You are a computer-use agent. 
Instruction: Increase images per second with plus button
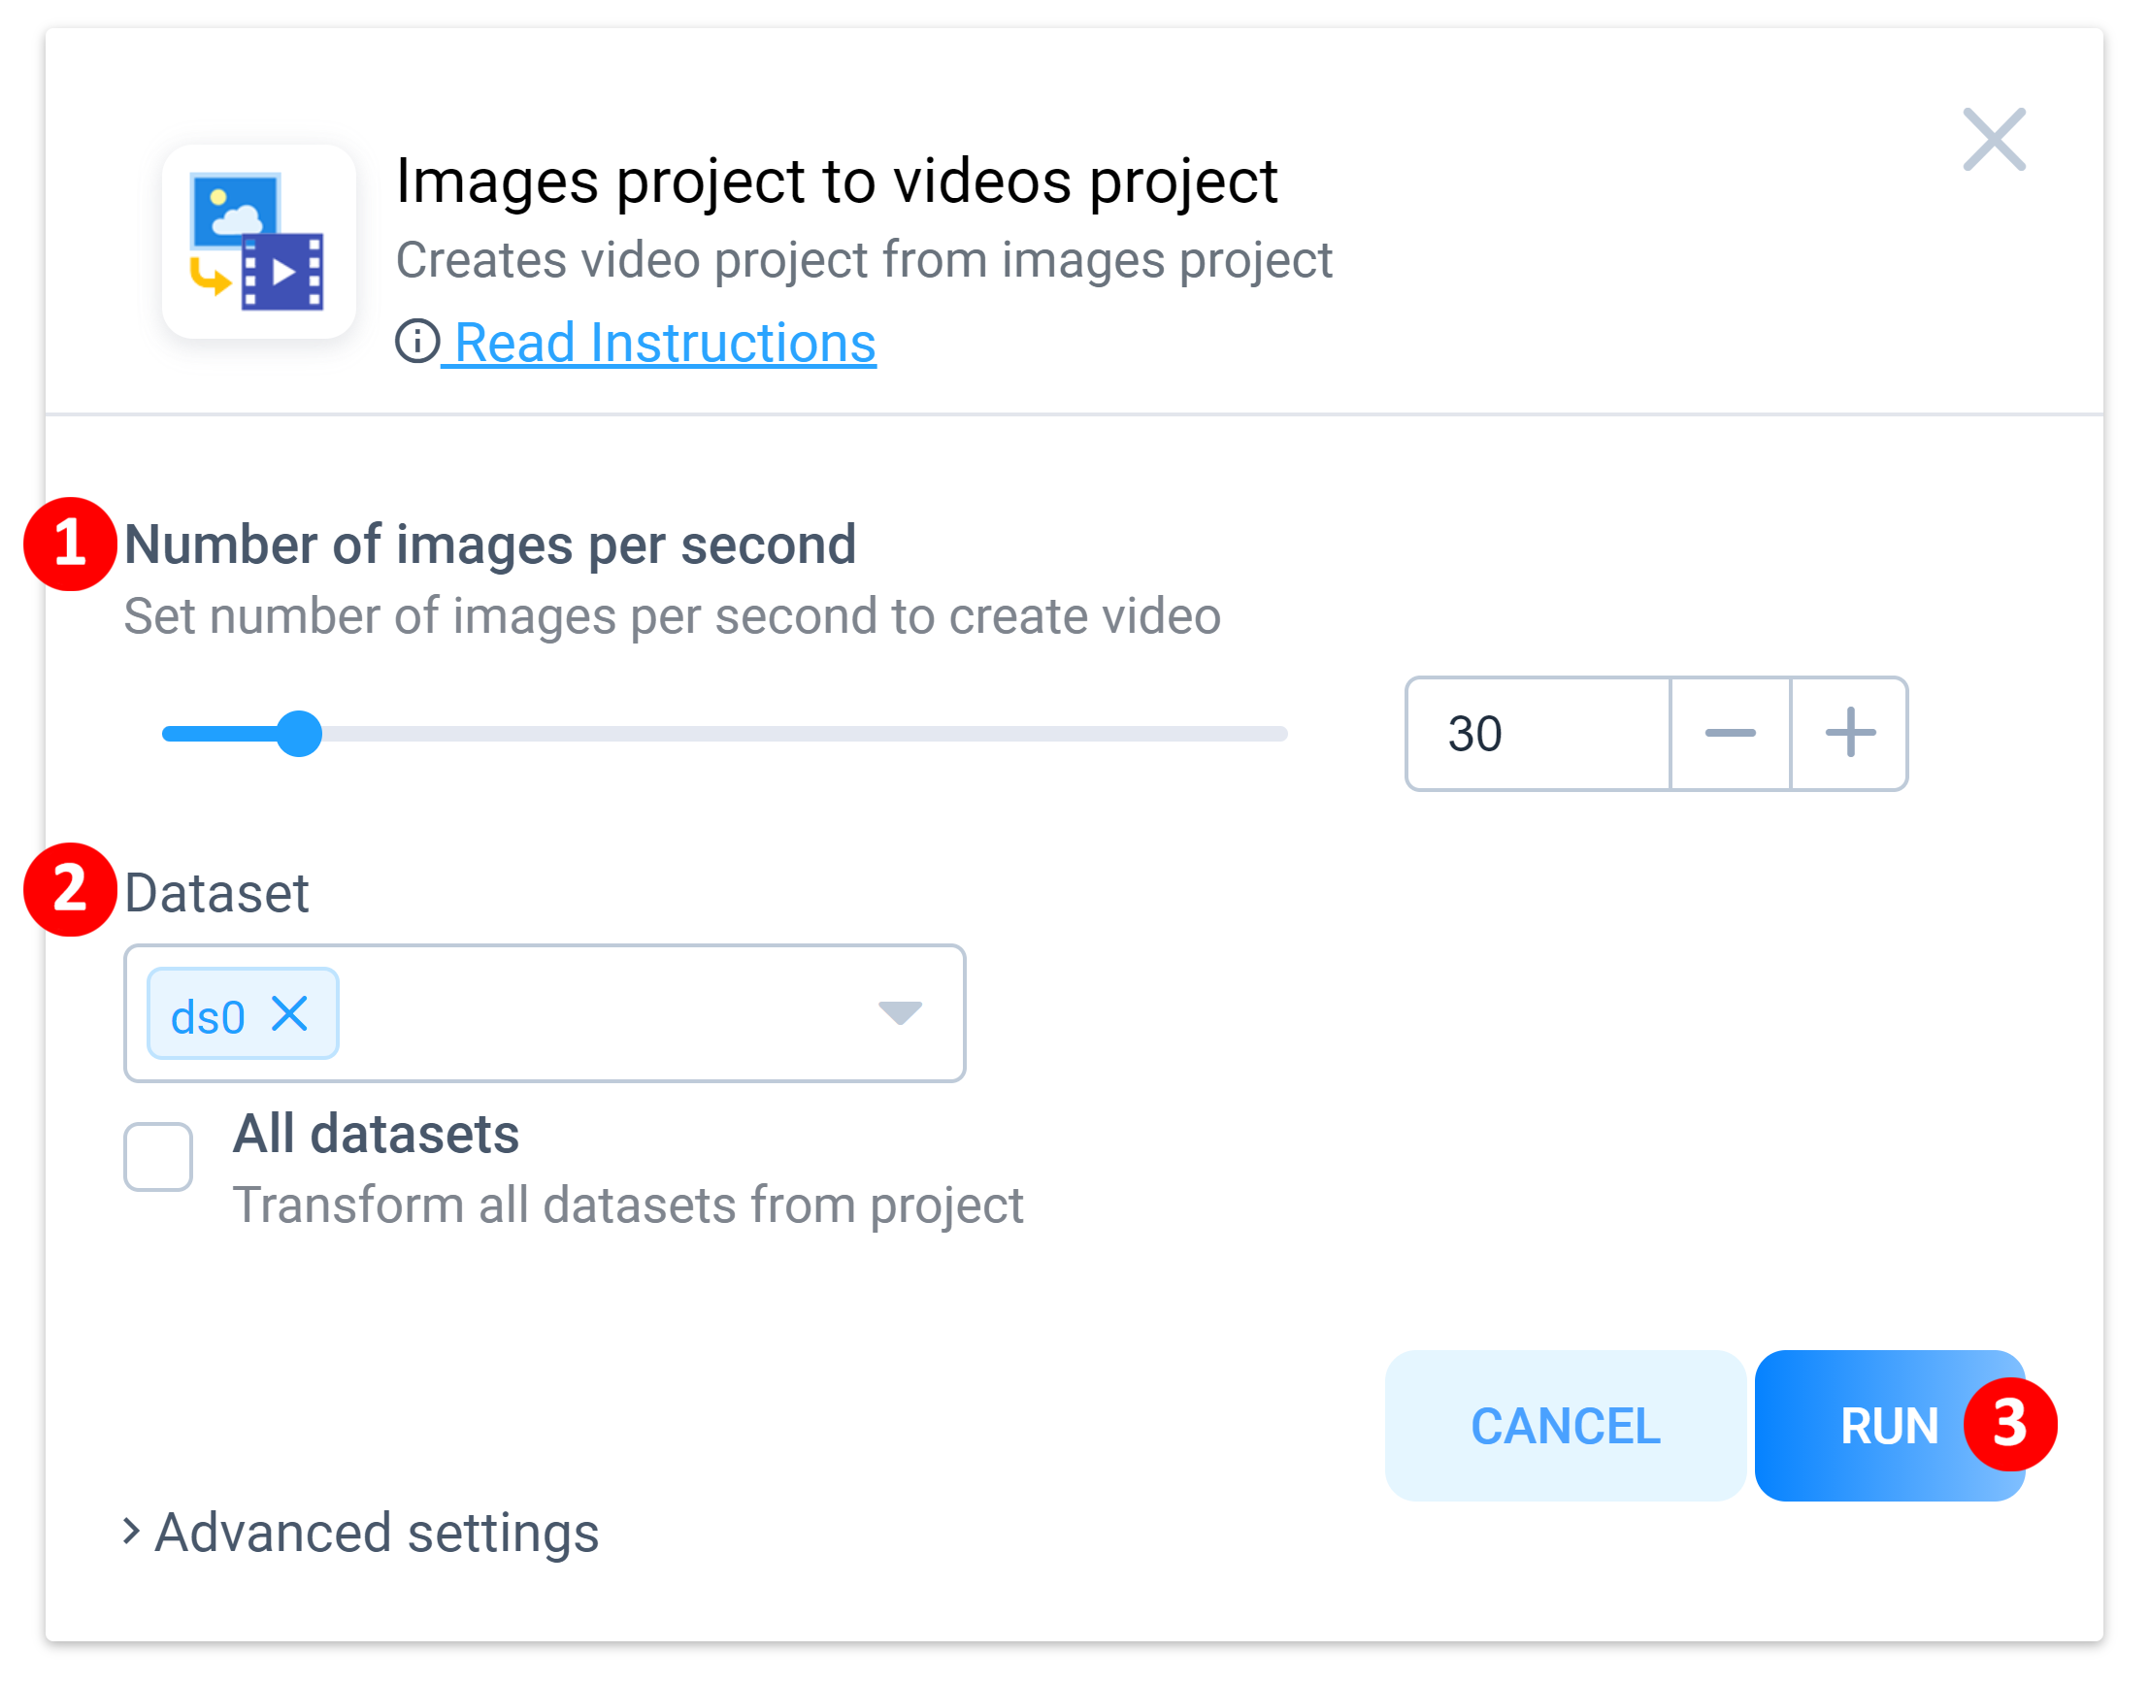(x=1849, y=734)
